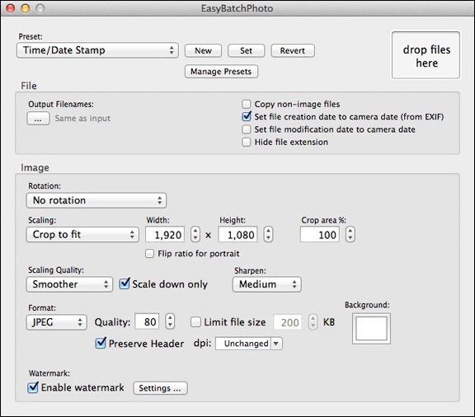Click the Crop area % stepper
Viewport: 475px width, 417px height.
(x=350, y=234)
